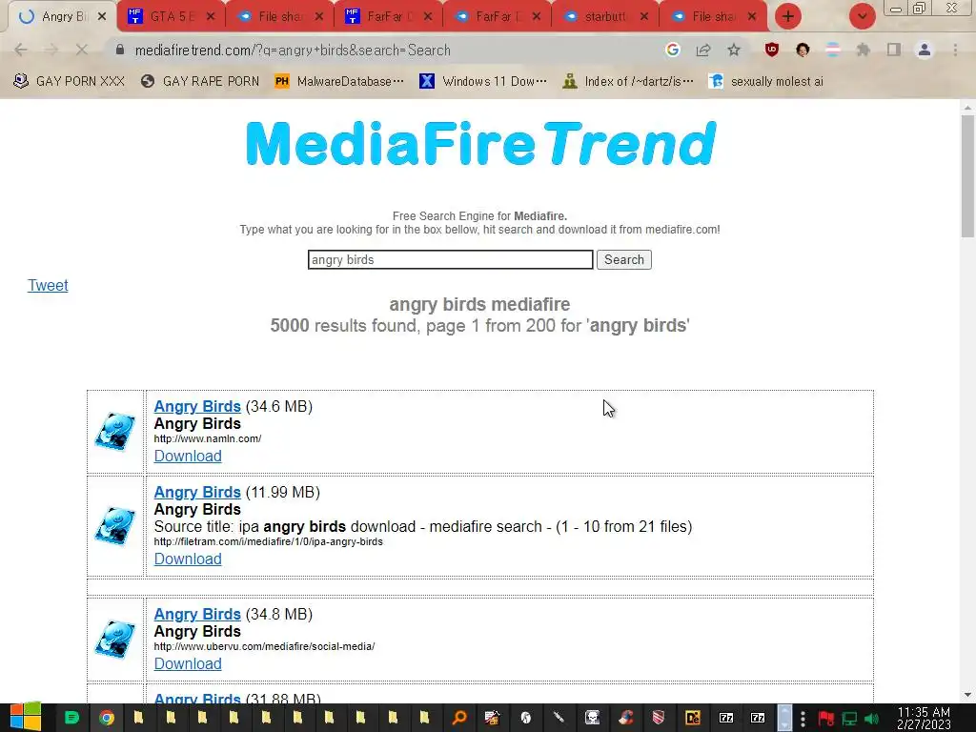Open the MalwareDatabase bookmark

(340, 82)
